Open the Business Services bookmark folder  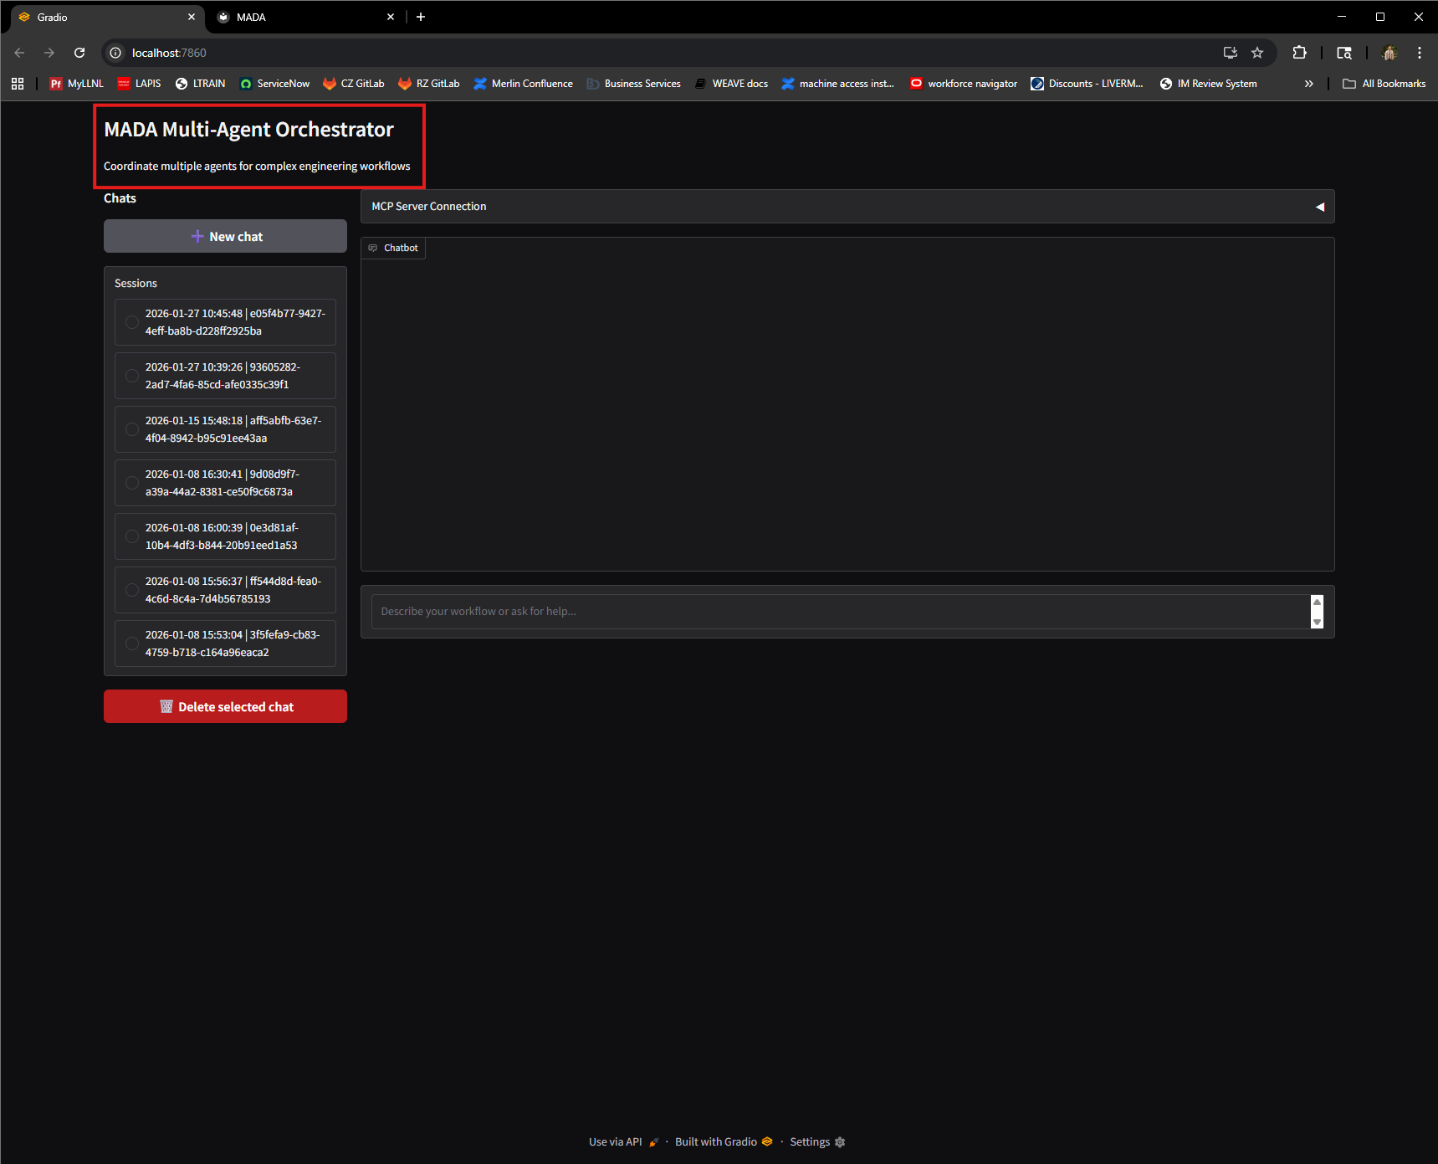634,84
